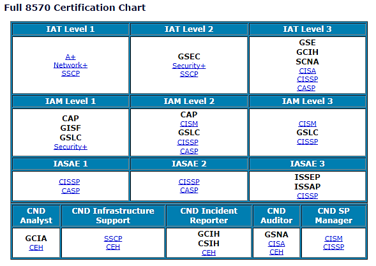The image size is (376, 266).
Task: Click the 'IAT Level 1' header cell
Action: (x=70, y=29)
